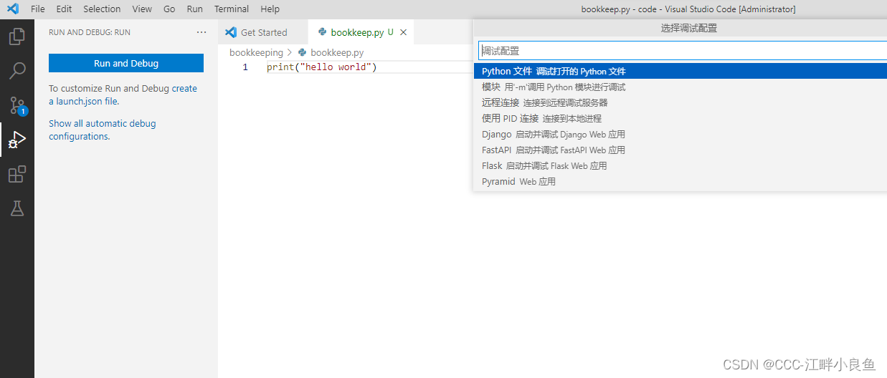Viewport: 887px width, 378px height.
Task: Open the Explorer view in activity bar
Action: 17,36
